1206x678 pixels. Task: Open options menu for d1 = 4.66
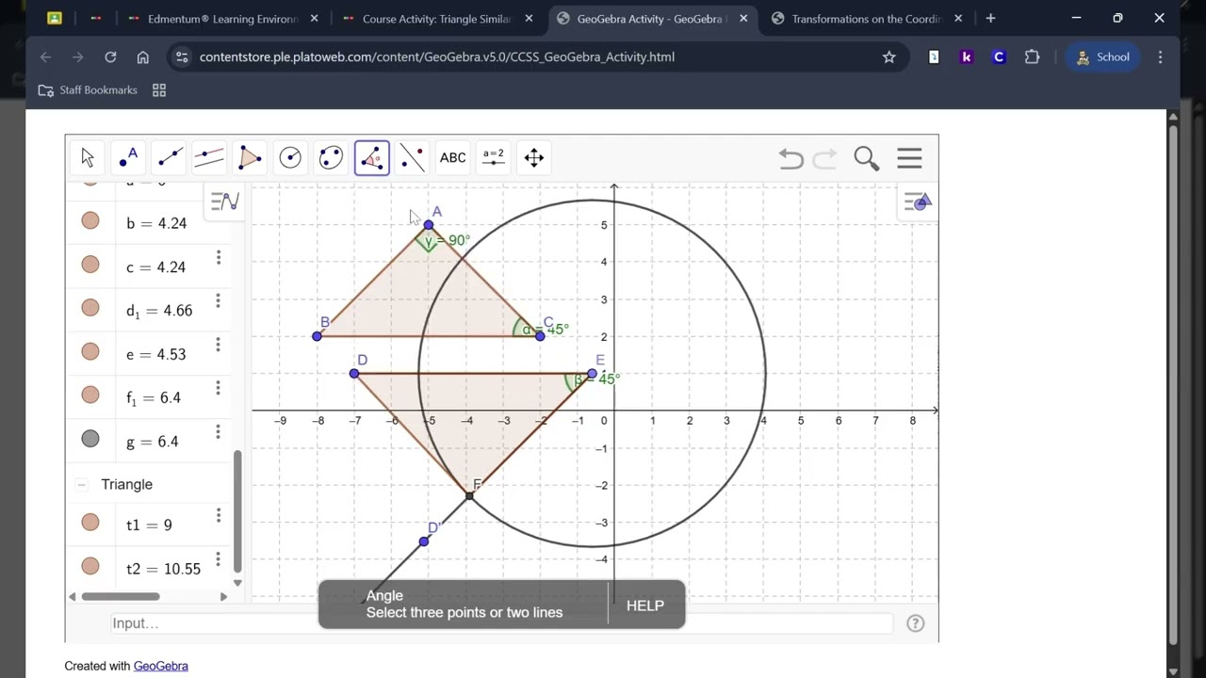click(x=218, y=300)
